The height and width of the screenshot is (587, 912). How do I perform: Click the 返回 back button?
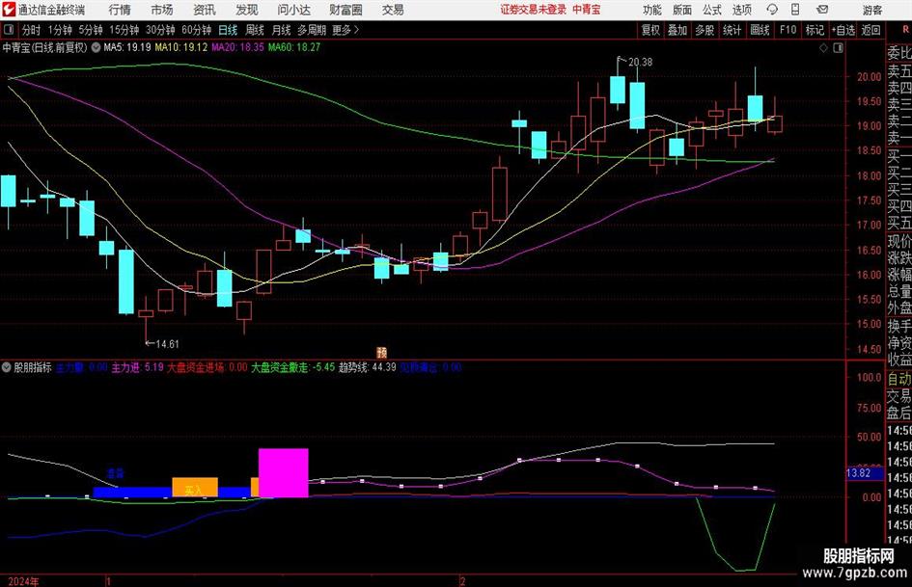point(871,30)
